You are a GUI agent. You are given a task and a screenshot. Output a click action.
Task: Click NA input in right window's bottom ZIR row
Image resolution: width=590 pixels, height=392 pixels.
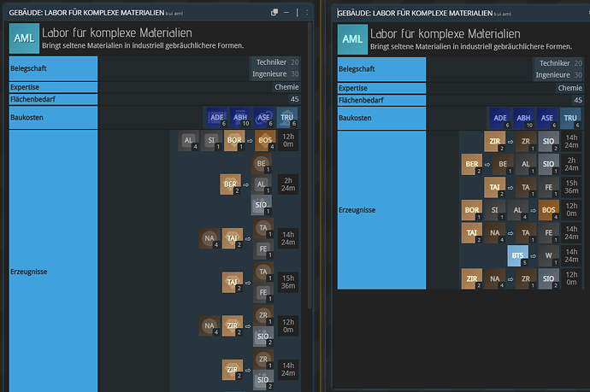pyautogui.click(x=495, y=278)
